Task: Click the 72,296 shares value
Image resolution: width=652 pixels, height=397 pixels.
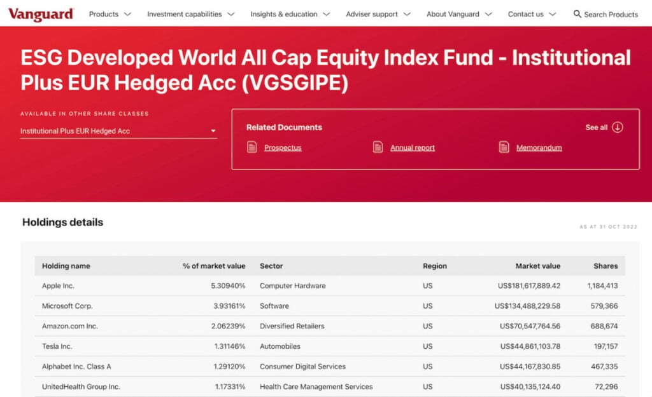Action: point(606,387)
